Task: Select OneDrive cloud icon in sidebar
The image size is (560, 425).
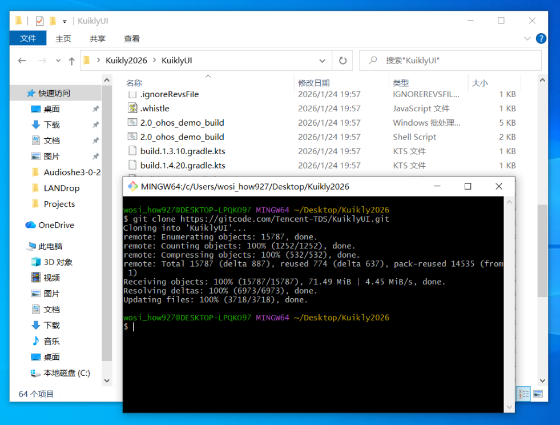Action: [x=30, y=225]
